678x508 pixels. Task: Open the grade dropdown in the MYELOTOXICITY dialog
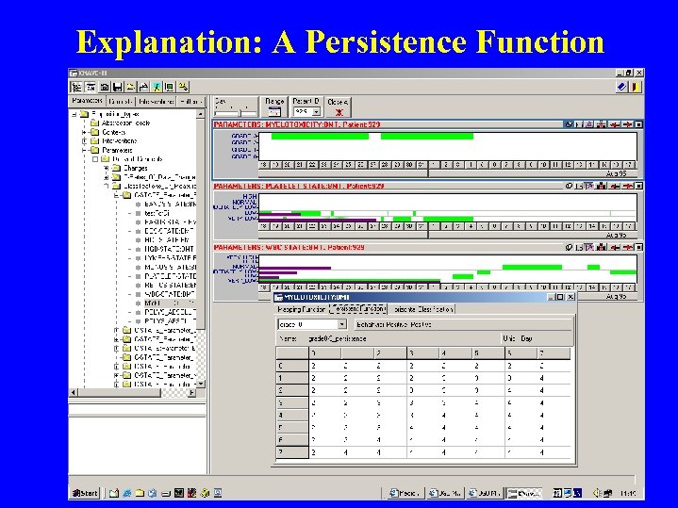point(341,324)
